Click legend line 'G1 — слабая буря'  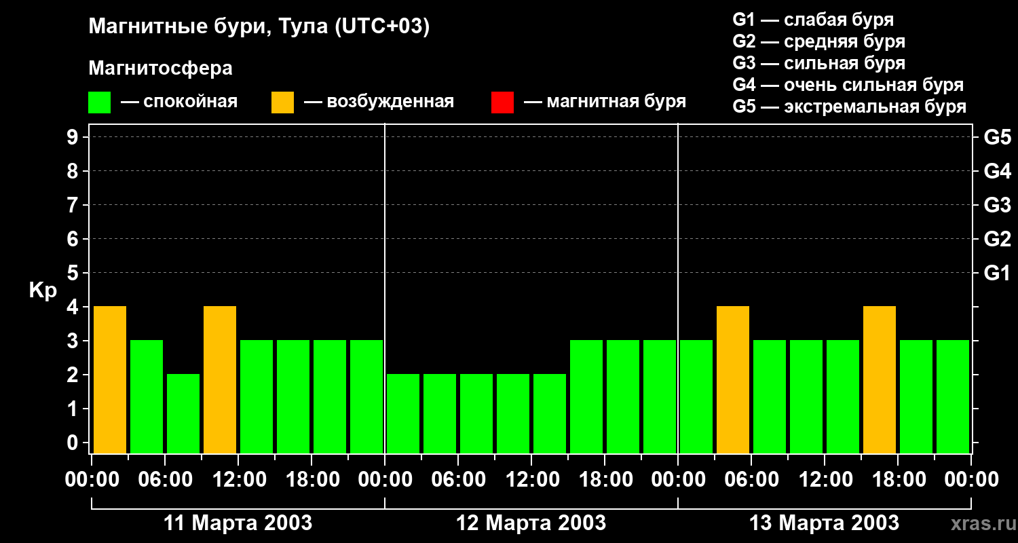pos(813,20)
